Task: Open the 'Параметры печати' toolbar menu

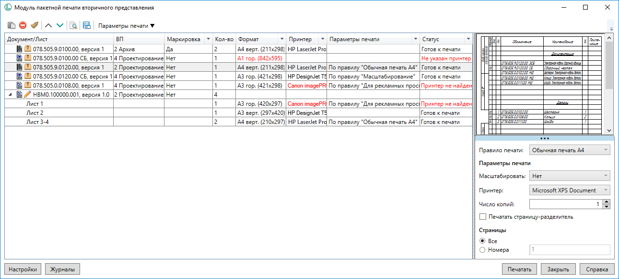Action: click(127, 26)
